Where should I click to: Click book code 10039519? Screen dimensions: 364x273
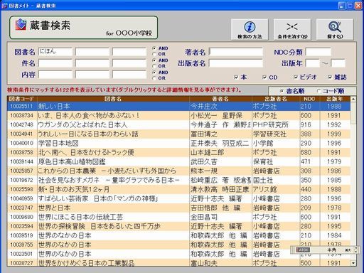[21, 235]
